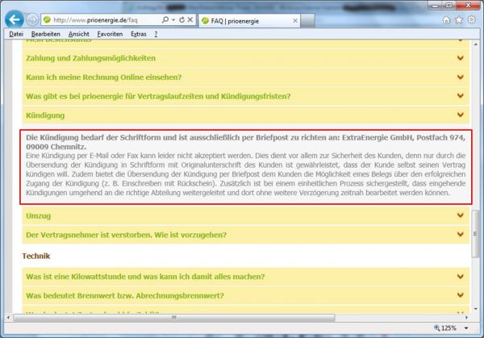Open the Ansicht menu

click(79, 34)
